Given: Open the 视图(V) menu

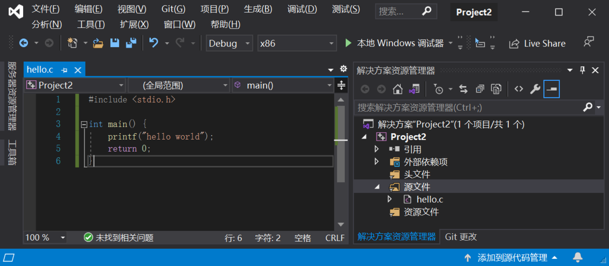Looking at the screenshot, I should 132,9.
